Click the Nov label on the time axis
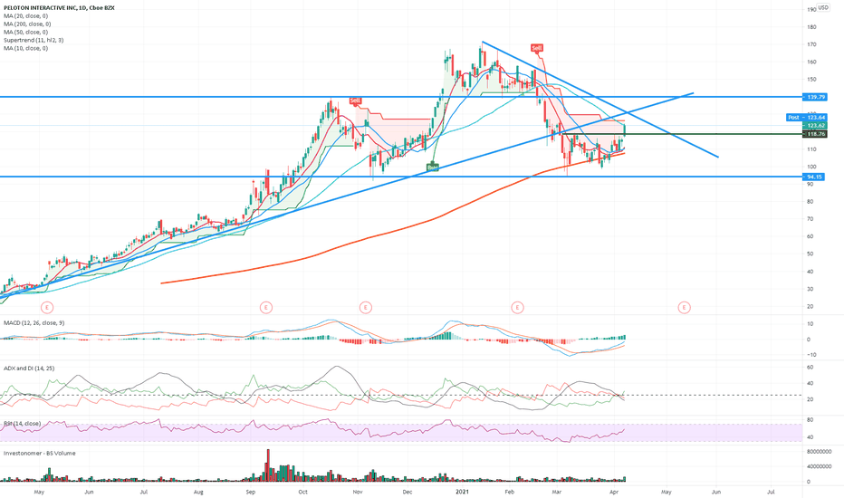Viewport: 844px width, 498px height. click(358, 492)
